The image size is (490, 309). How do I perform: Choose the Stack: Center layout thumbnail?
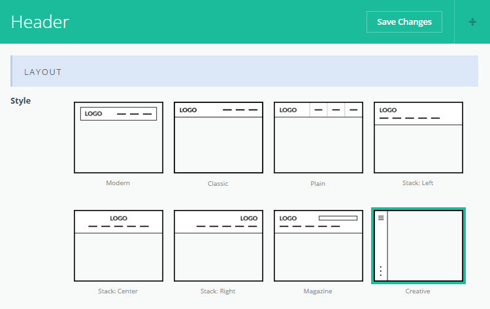pyautogui.click(x=118, y=246)
